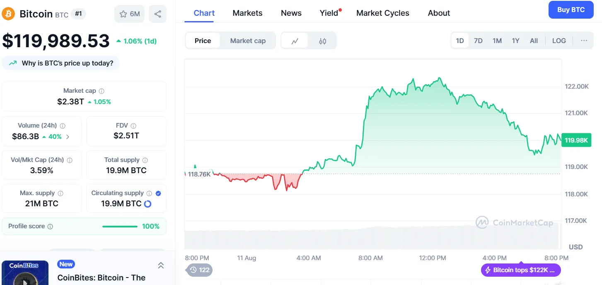Click the FDV info icon
The width and height of the screenshot is (602, 285).
pyautogui.click(x=133, y=126)
